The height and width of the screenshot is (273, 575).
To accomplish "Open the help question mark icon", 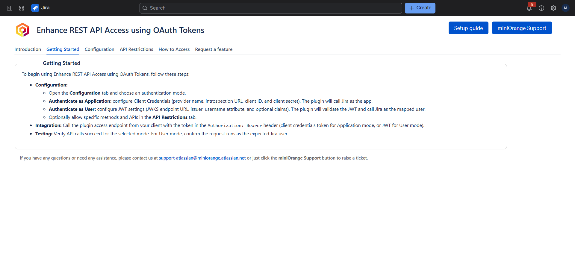I will 541,8.
